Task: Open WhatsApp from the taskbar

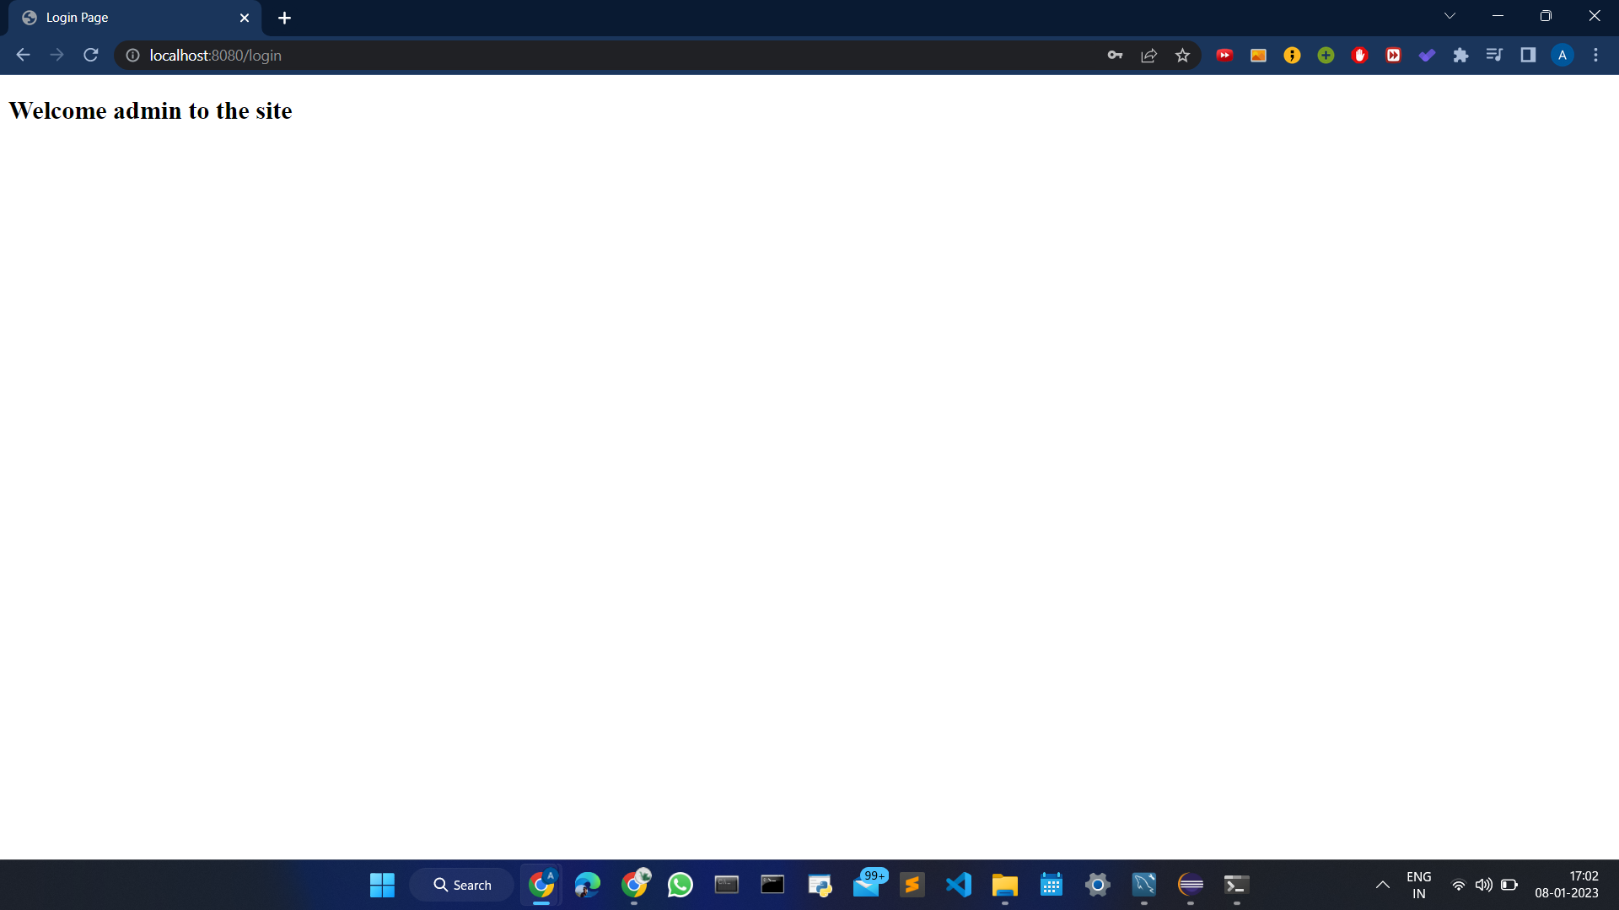Action: tap(680, 885)
